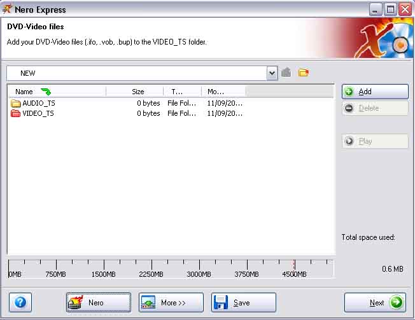Image resolution: width=415 pixels, height=320 pixels.
Task: Click the Nero Express title bar icon
Action: click(x=7, y=10)
